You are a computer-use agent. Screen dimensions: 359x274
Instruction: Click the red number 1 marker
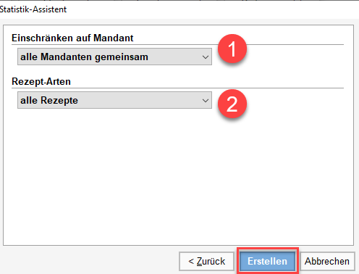tap(232, 49)
